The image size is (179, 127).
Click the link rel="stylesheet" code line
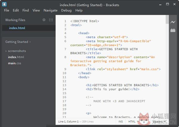pyautogui.click(x=123, y=69)
